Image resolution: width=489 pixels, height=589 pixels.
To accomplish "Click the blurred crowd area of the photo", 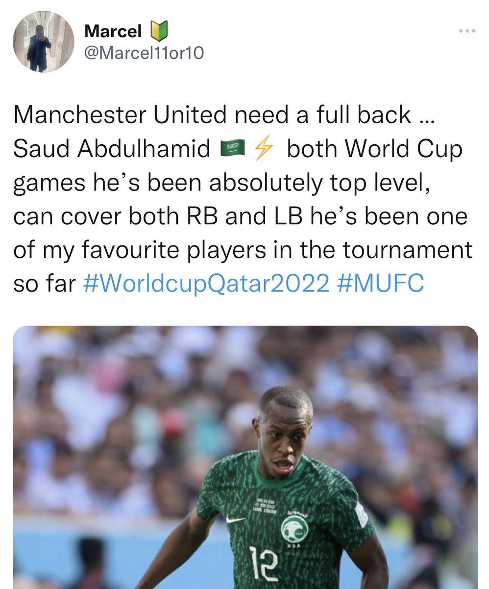I will click(x=122, y=417).
